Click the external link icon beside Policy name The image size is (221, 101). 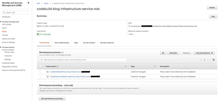coord(57,66)
